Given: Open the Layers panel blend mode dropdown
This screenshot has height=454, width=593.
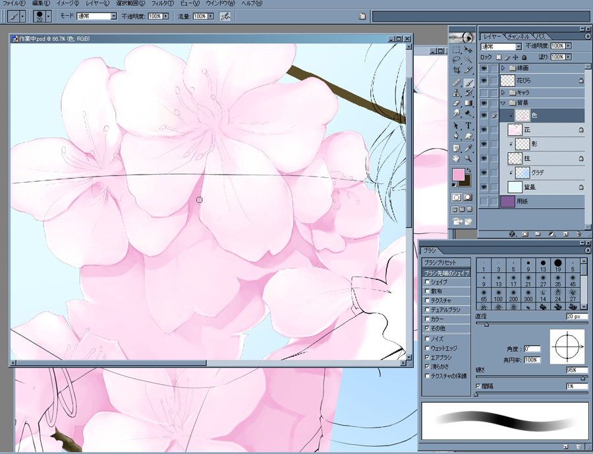Looking at the screenshot, I should [519, 47].
